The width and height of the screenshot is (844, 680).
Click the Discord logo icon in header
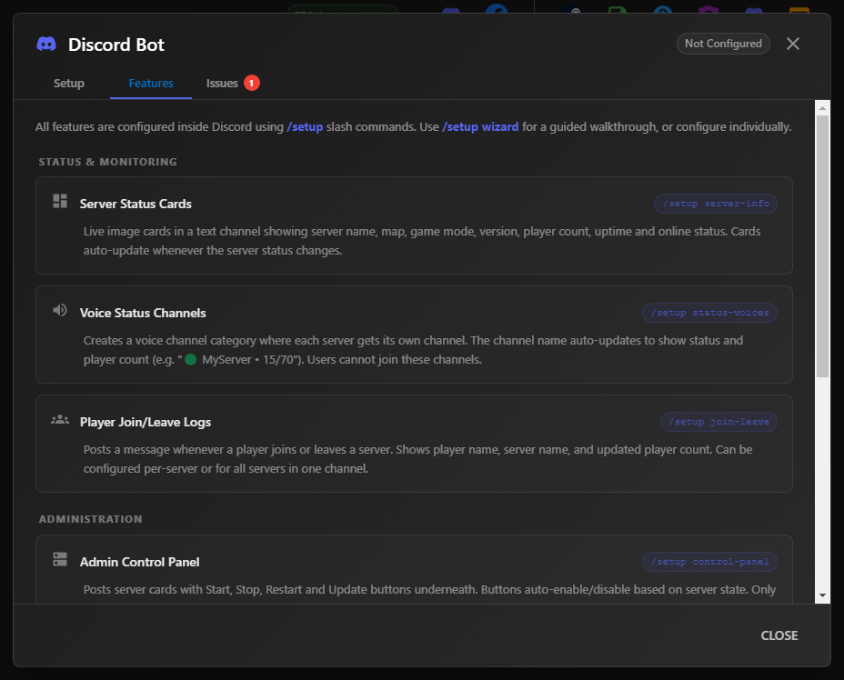click(46, 45)
